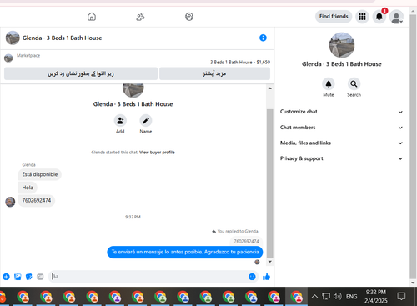Open the clock showing 9:32 PM 2/4/2025

376,297
